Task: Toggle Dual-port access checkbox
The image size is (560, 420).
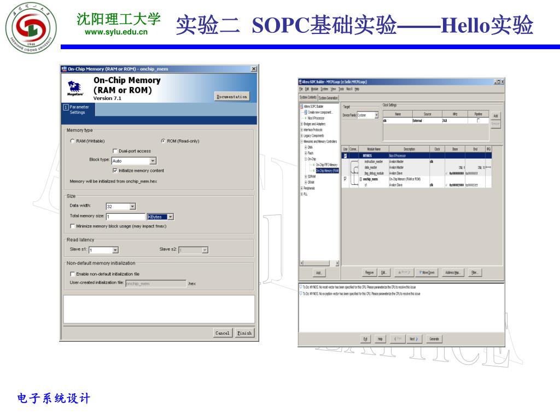Action: pyautogui.click(x=115, y=151)
